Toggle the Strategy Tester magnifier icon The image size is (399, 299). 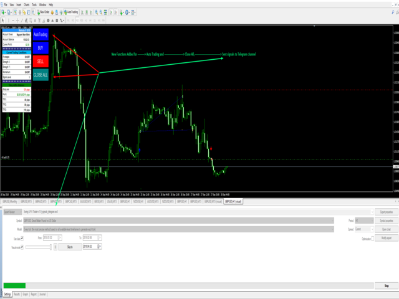click(x=33, y=12)
